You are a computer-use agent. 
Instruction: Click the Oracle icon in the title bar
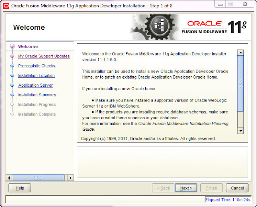tap(6, 6)
